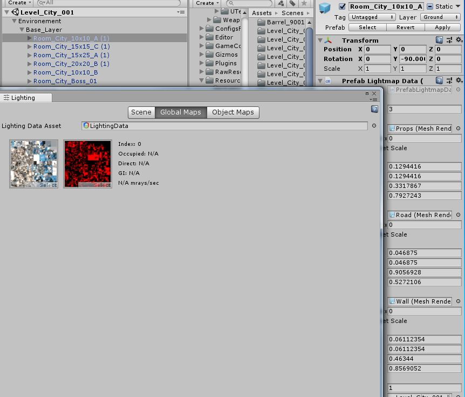Click object picker beside Props Mesh Renderer
The image size is (465, 397).
pyautogui.click(x=458, y=129)
